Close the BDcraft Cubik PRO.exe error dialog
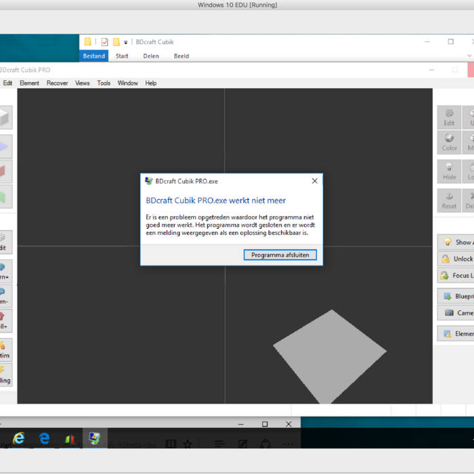The width and height of the screenshot is (474, 474). 314,181
